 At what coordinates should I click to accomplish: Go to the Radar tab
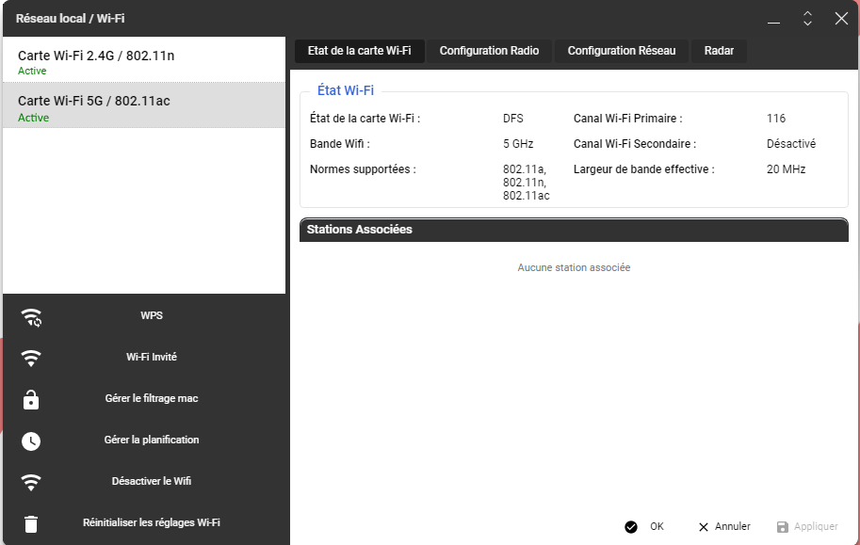pos(719,51)
